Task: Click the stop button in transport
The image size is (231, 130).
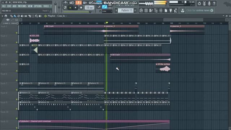Action: pyautogui.click(x=75, y=8)
